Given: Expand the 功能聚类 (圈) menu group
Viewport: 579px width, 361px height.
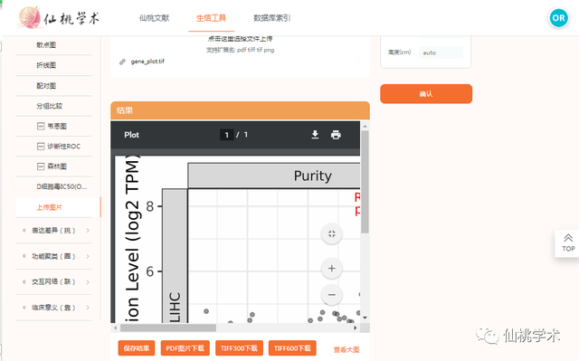Looking at the screenshot, I should click(x=54, y=256).
